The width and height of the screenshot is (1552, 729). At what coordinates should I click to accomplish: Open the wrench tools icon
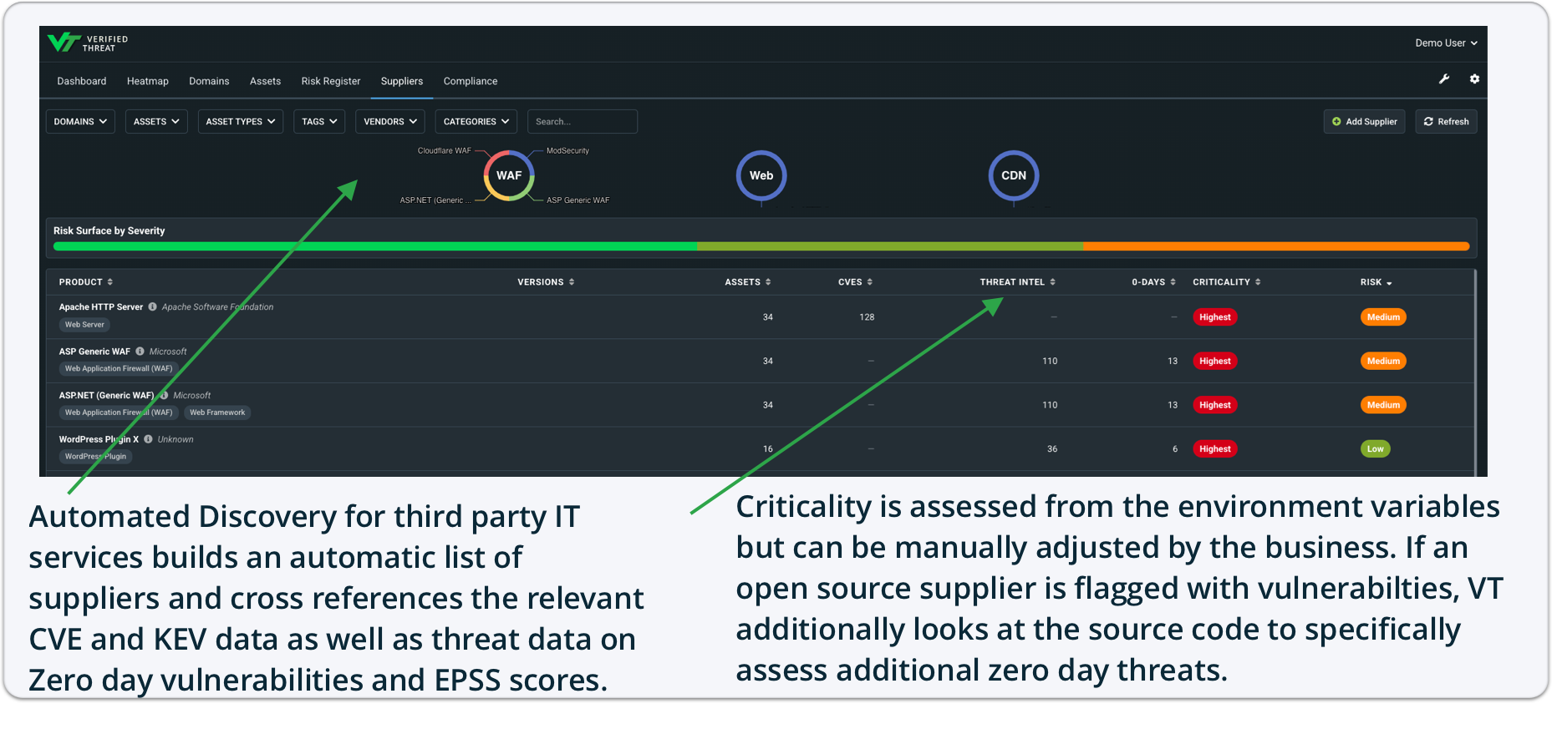coord(1444,79)
